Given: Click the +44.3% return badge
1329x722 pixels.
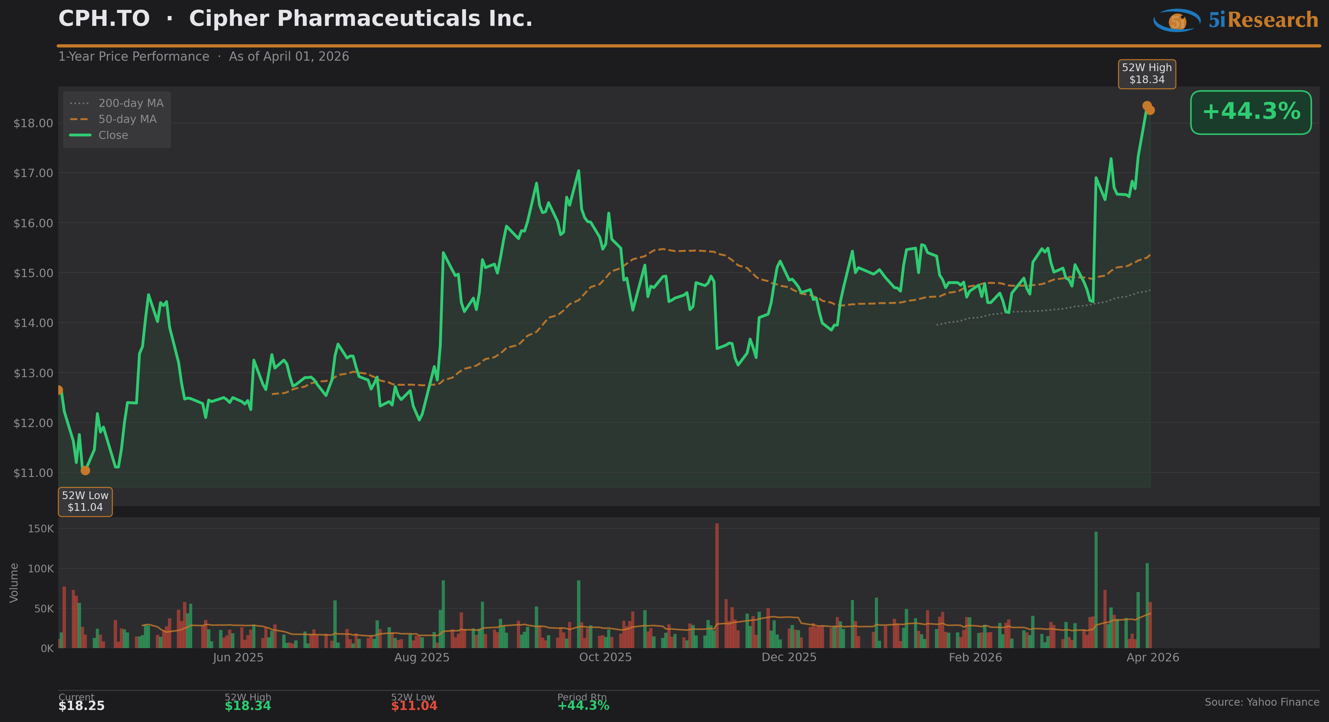Looking at the screenshot, I should (1250, 112).
